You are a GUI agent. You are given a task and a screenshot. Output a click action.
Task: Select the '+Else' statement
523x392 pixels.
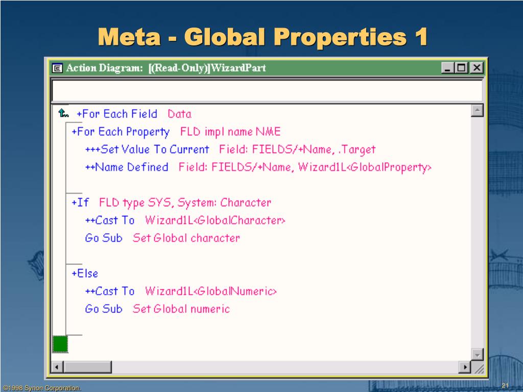[x=85, y=274]
